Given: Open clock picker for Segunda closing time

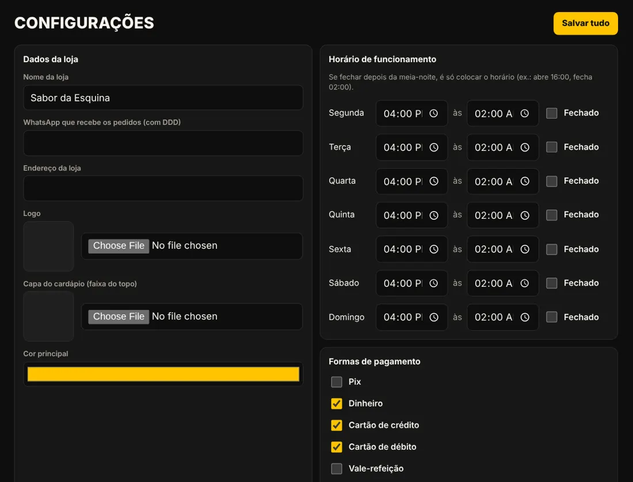Looking at the screenshot, I should tap(524, 113).
